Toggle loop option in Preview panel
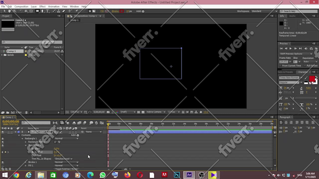The image size is (319, 179). 311,49
